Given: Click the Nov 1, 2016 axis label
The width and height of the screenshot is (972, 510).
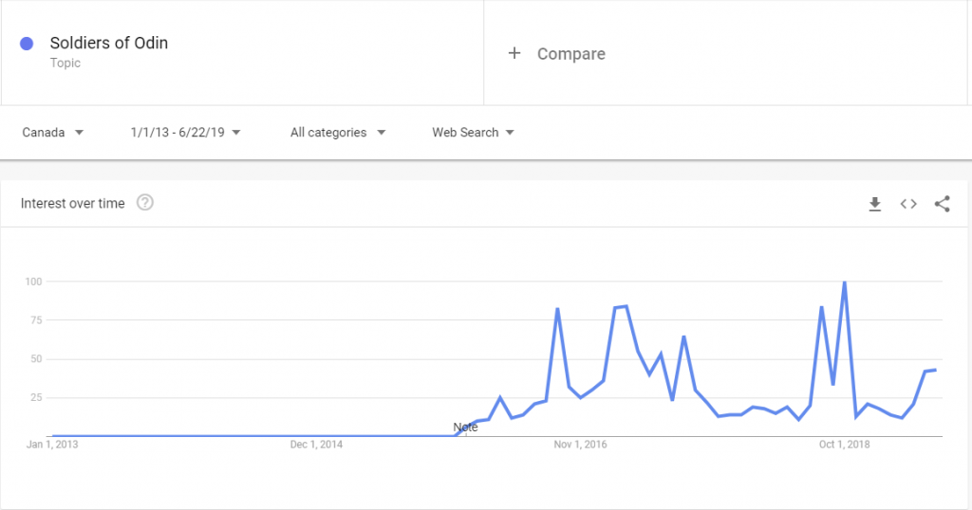Looking at the screenshot, I should 580,445.
